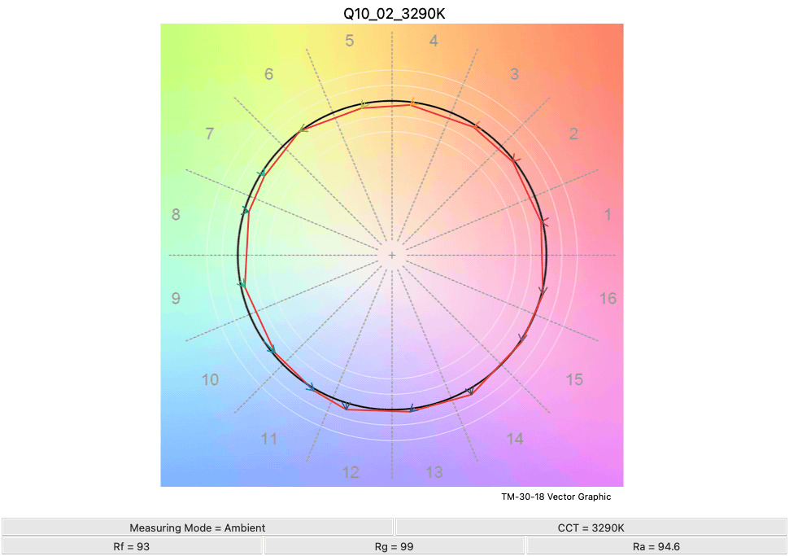Viewport: 789px width, 556px height.
Task: Click hue bin label 9
Action: click(x=176, y=298)
